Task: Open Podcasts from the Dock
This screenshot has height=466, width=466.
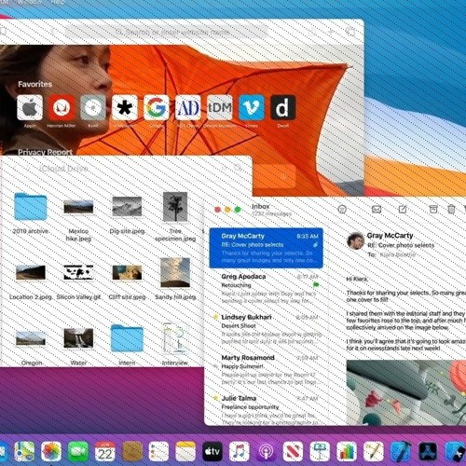Action: point(266,451)
